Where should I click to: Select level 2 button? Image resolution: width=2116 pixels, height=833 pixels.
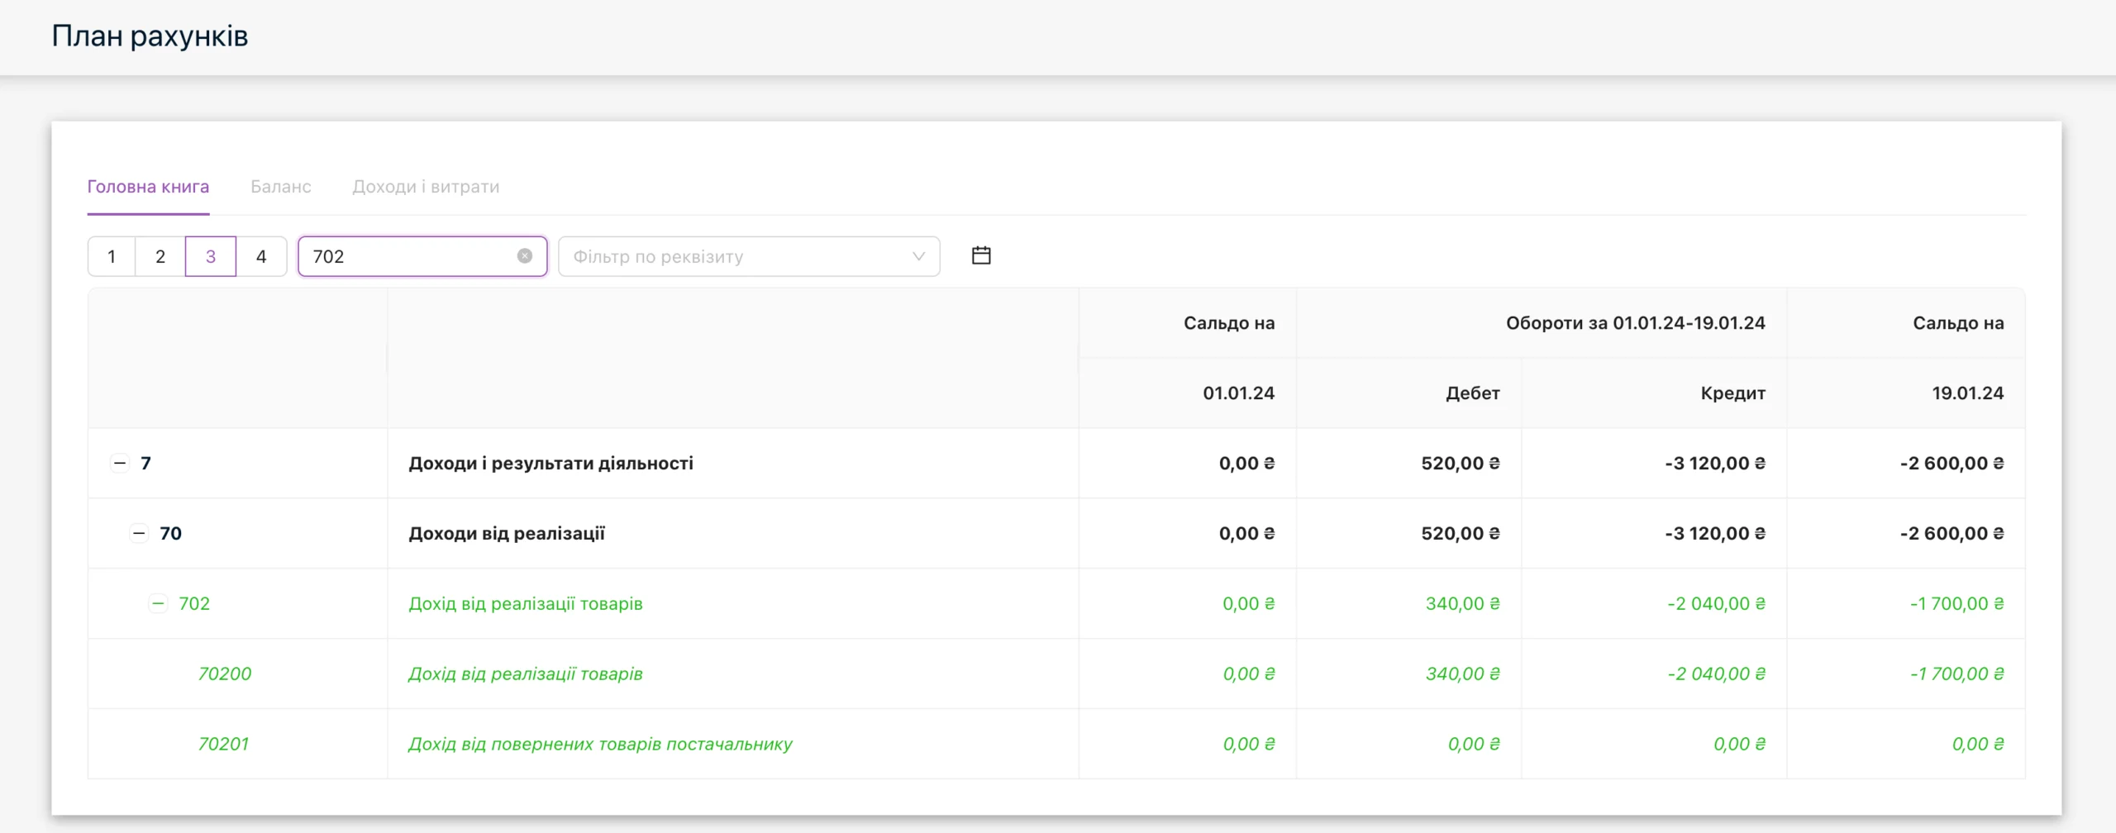160,256
